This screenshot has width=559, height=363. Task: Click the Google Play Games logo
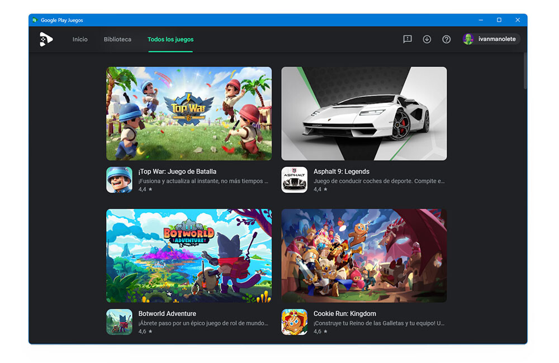click(x=46, y=39)
